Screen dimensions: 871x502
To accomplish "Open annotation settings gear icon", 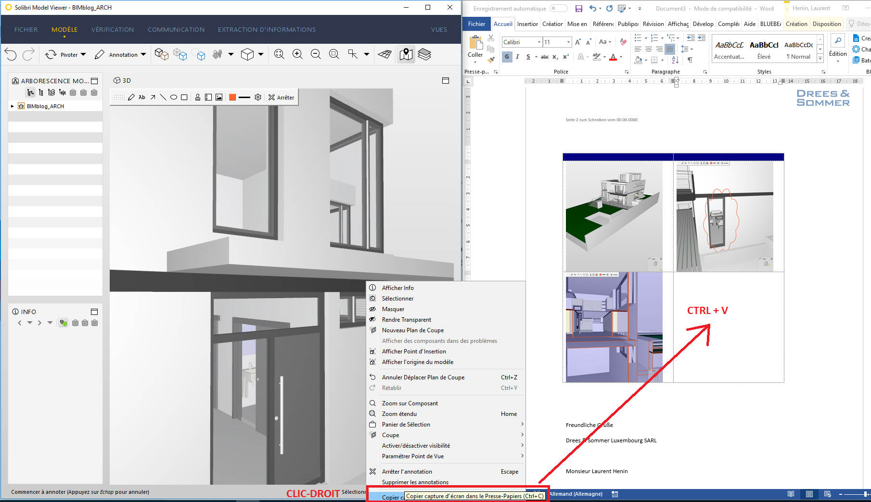I will click(x=258, y=97).
